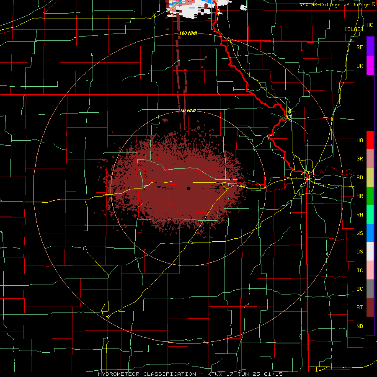377x377 pixels.
Task: Click the UK legend text label
Action: coord(359,66)
